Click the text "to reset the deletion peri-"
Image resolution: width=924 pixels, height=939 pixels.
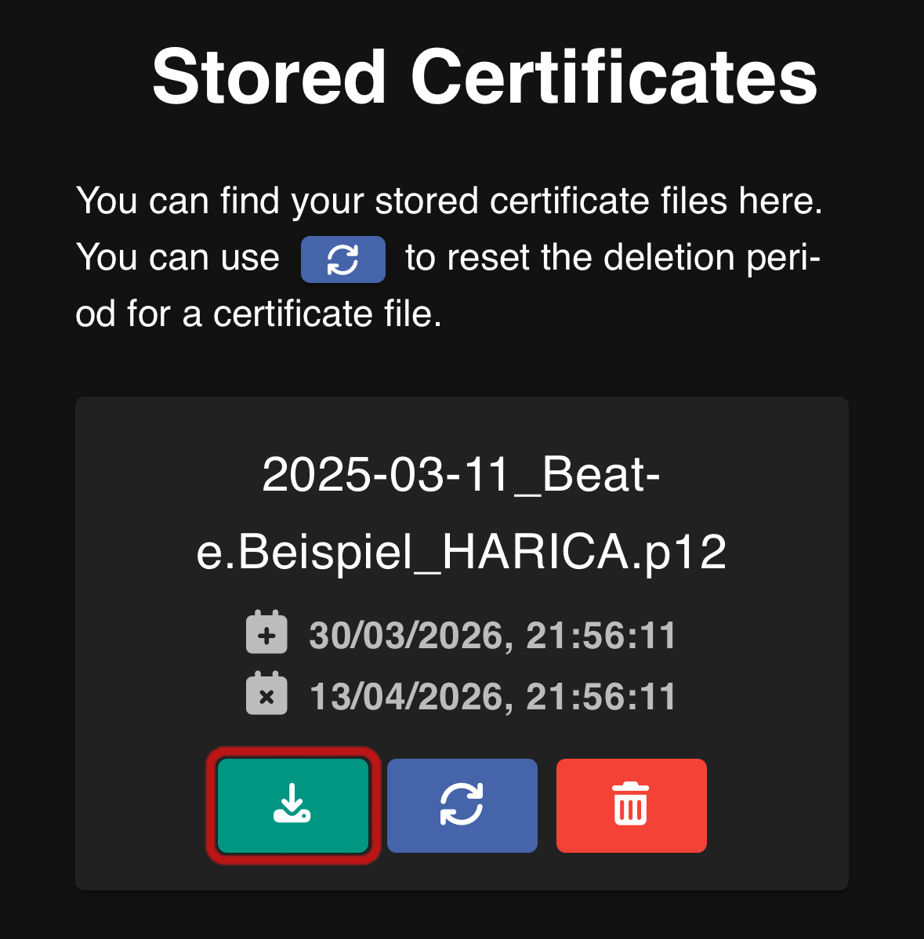tap(612, 258)
